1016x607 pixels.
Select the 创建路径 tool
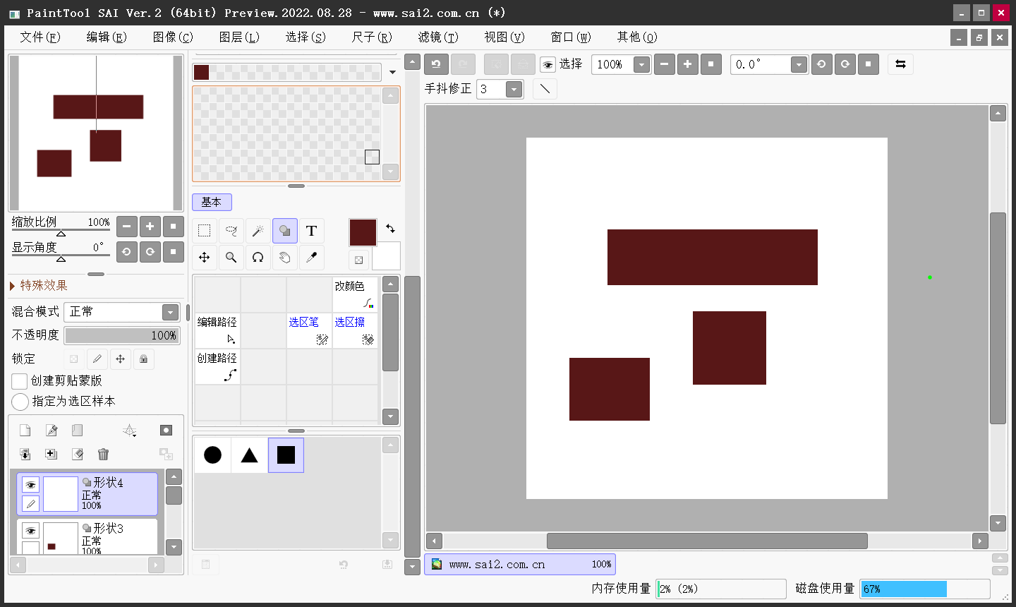(217, 366)
